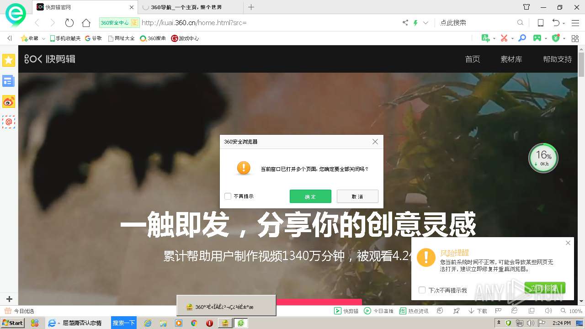Switch to the 360导航 tab
This screenshot has width=585, height=329.
pyautogui.click(x=190, y=7)
